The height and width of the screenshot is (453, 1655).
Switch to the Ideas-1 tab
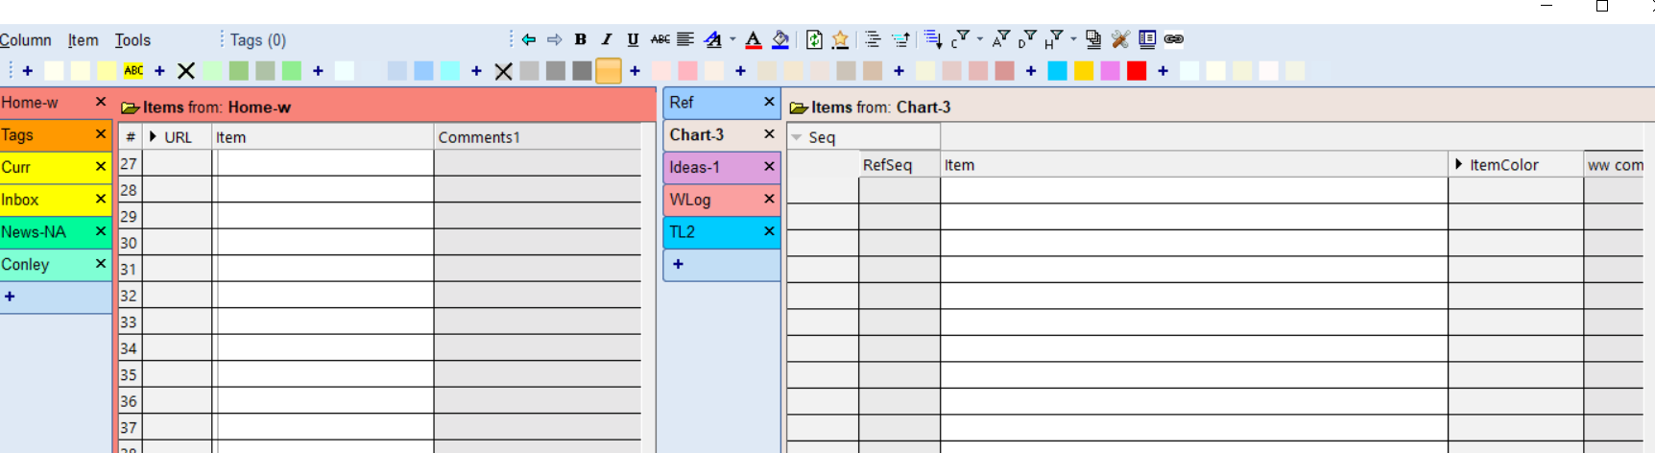point(695,167)
